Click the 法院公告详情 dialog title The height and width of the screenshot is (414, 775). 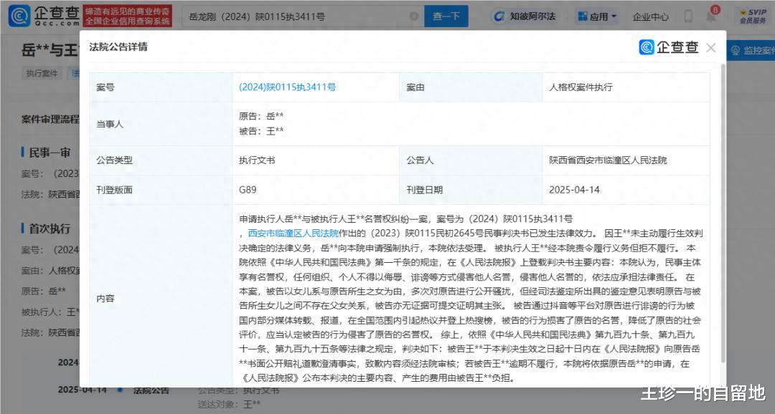coord(118,47)
